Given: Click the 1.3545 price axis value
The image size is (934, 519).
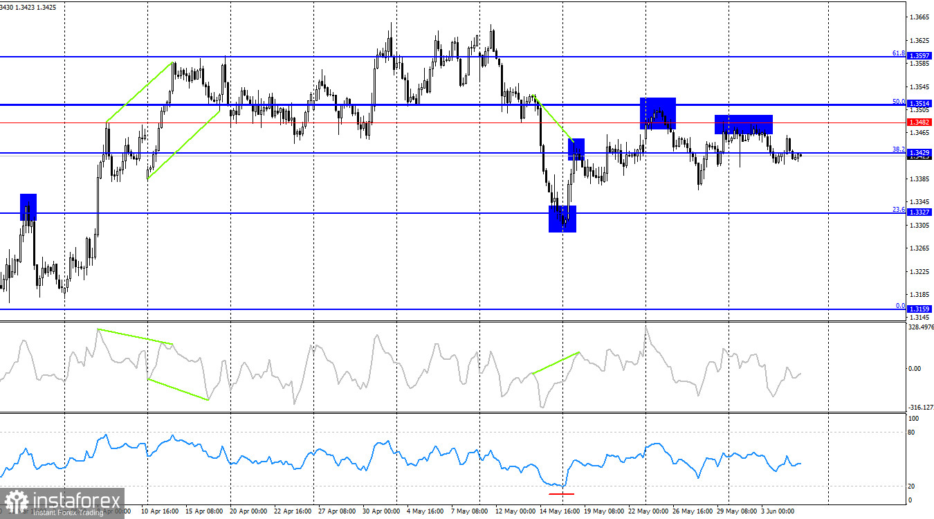Looking at the screenshot, I should (919, 86).
